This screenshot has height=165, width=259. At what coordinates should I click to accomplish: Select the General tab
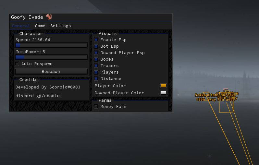click(x=21, y=26)
